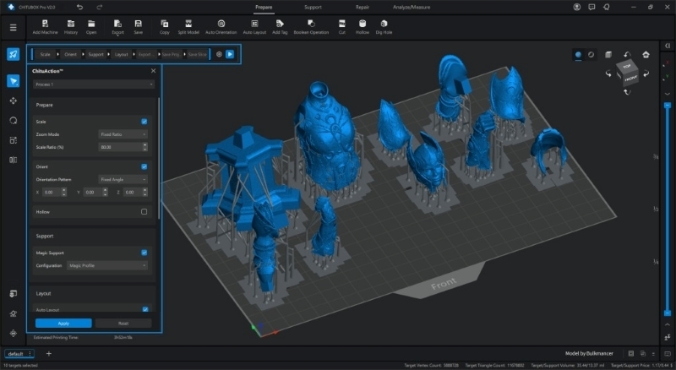Click the Dig Hole icon

383,24
